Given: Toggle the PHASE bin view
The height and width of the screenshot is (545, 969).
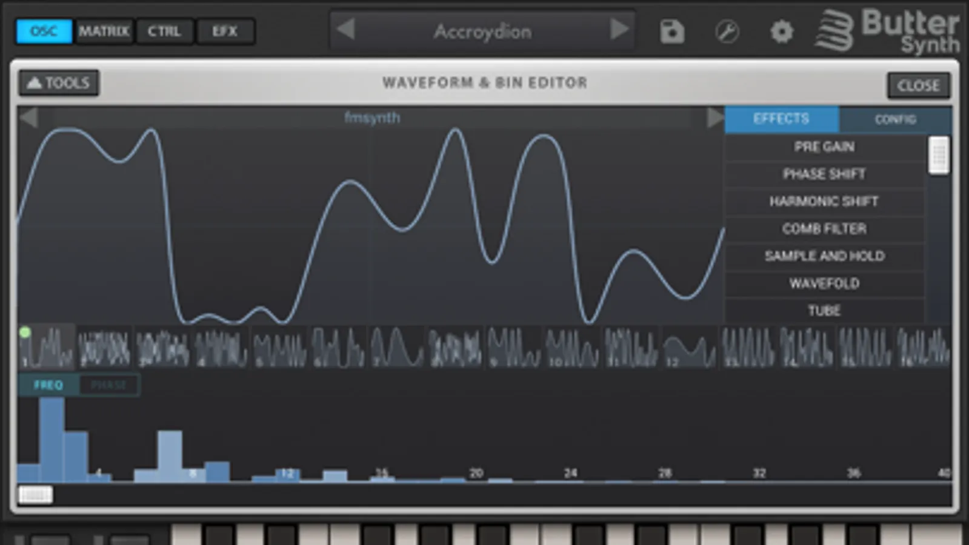Looking at the screenshot, I should click(109, 385).
